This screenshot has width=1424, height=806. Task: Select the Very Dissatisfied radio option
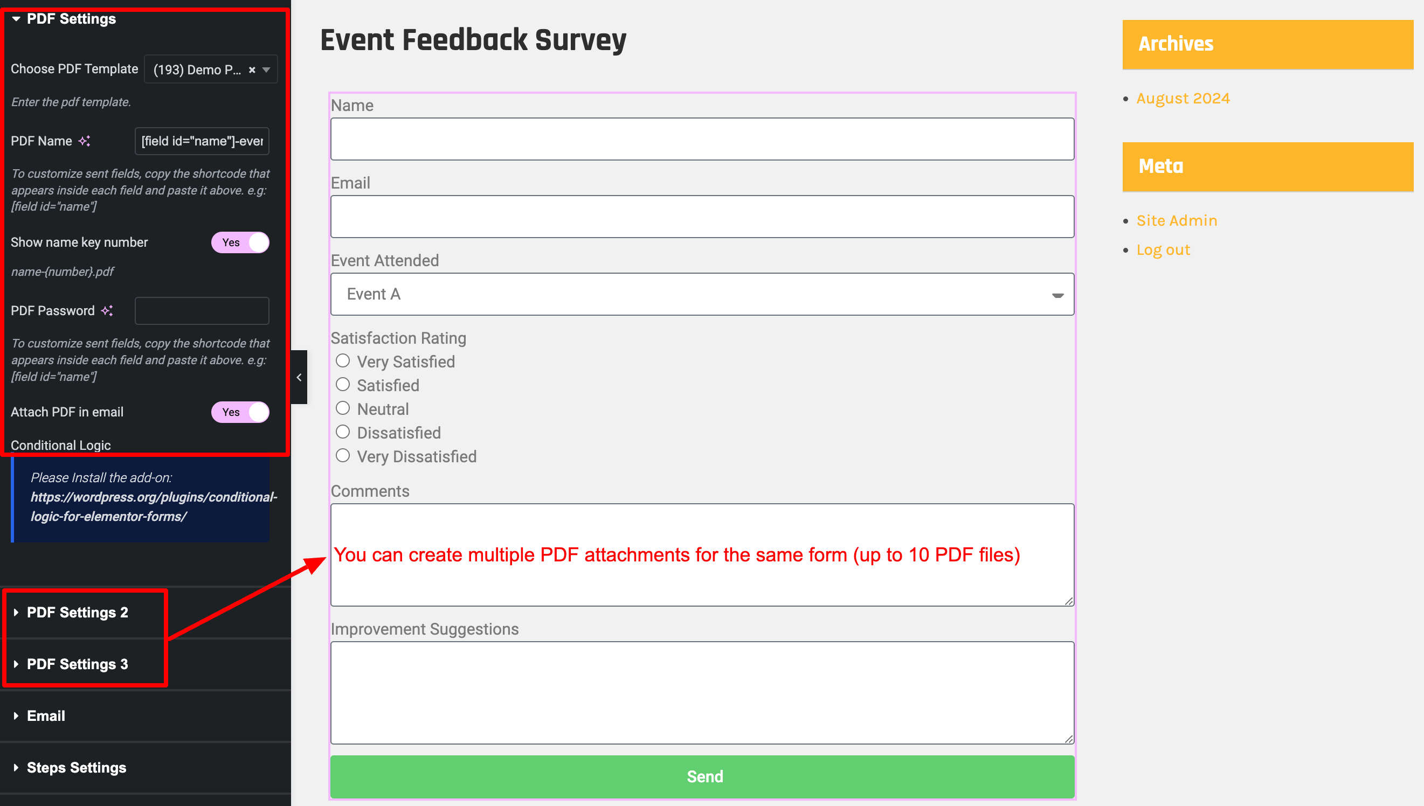click(343, 456)
